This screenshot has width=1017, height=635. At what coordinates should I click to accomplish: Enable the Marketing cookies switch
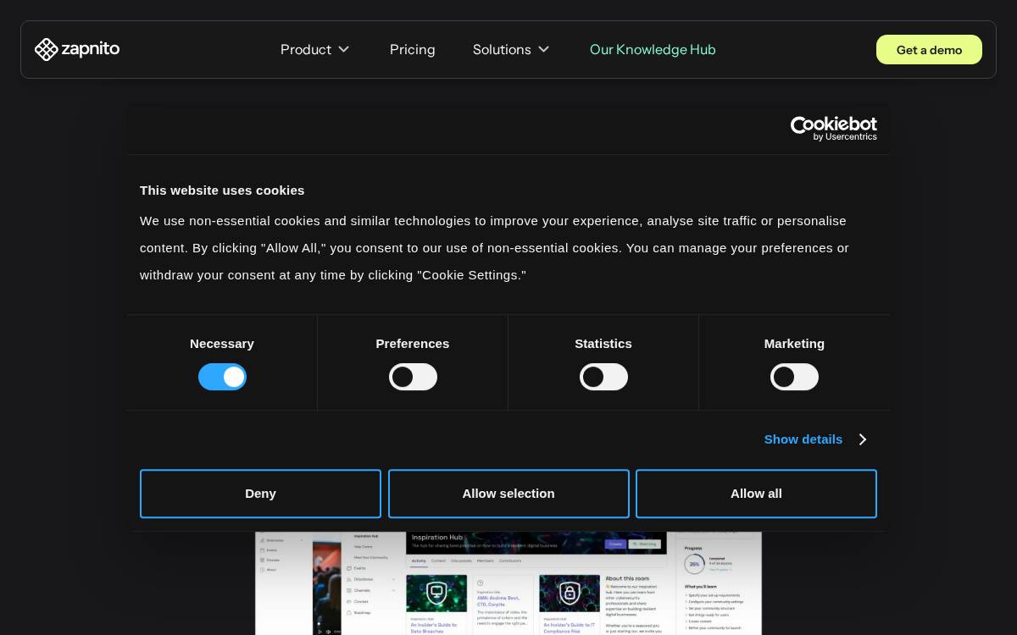coord(794,377)
